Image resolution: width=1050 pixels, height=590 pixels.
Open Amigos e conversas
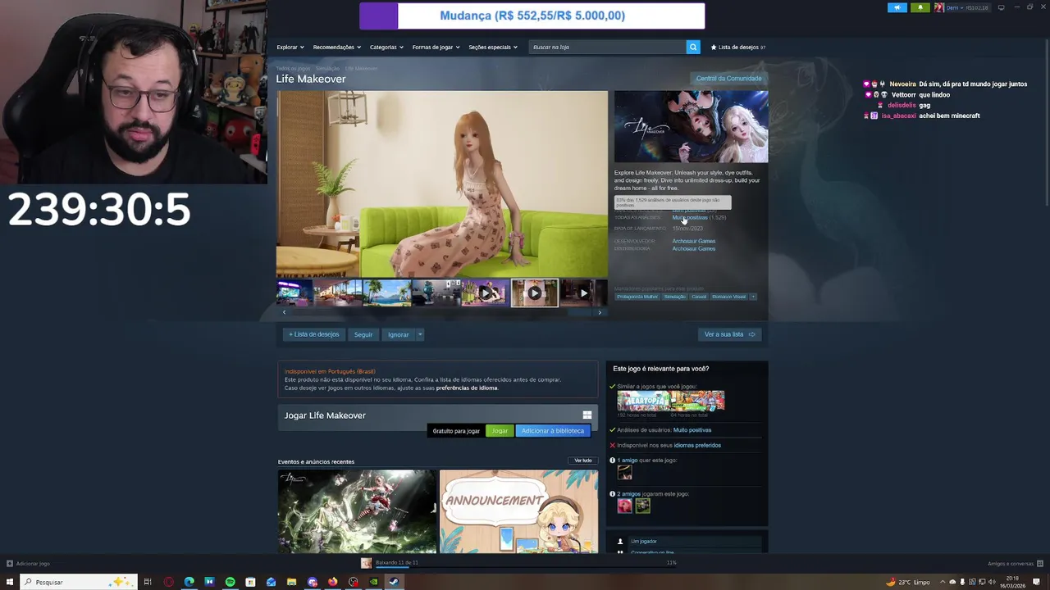1015,564
